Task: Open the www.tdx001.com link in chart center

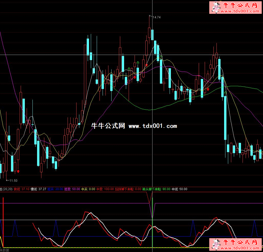Action: tap(153, 126)
